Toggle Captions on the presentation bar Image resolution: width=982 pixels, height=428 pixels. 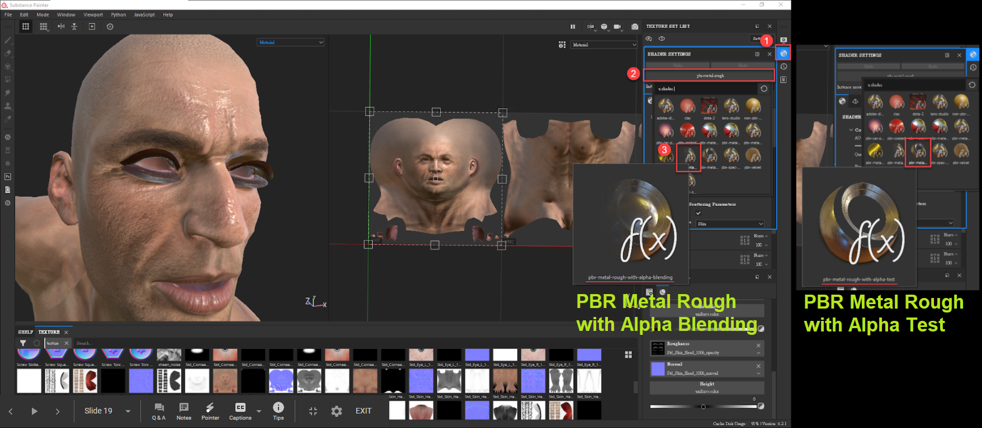click(x=240, y=411)
